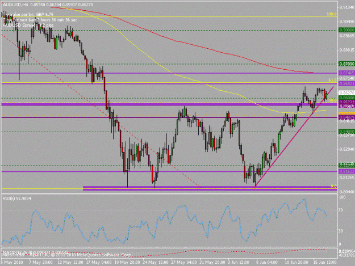
Task: Click the purple 0.87465 price tag
Action: 346,73
